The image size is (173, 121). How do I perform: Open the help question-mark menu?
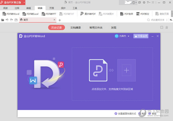148,2
